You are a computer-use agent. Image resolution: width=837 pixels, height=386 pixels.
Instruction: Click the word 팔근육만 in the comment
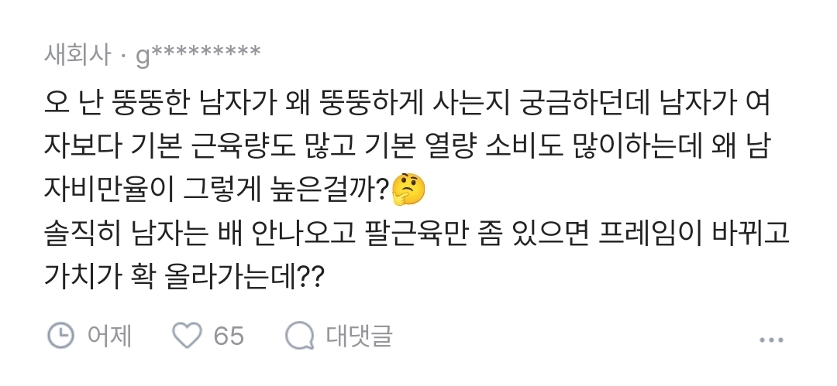[419, 232]
